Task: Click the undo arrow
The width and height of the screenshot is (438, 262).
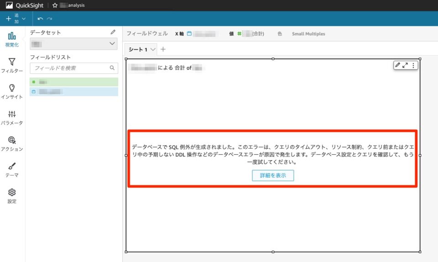Action: pyautogui.click(x=40, y=19)
